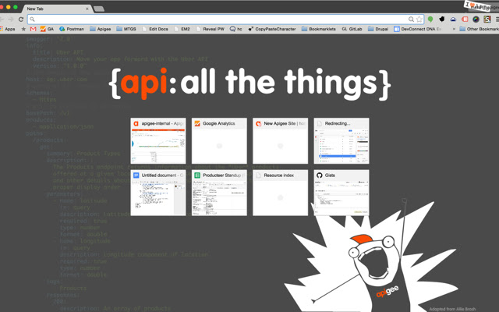This screenshot has width=499, height=312.
Task: Open the Gists thumbnail
Action: pos(342,193)
